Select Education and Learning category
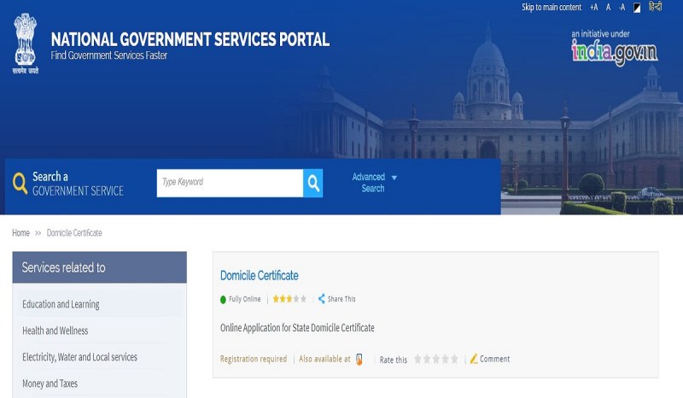 pyautogui.click(x=61, y=304)
